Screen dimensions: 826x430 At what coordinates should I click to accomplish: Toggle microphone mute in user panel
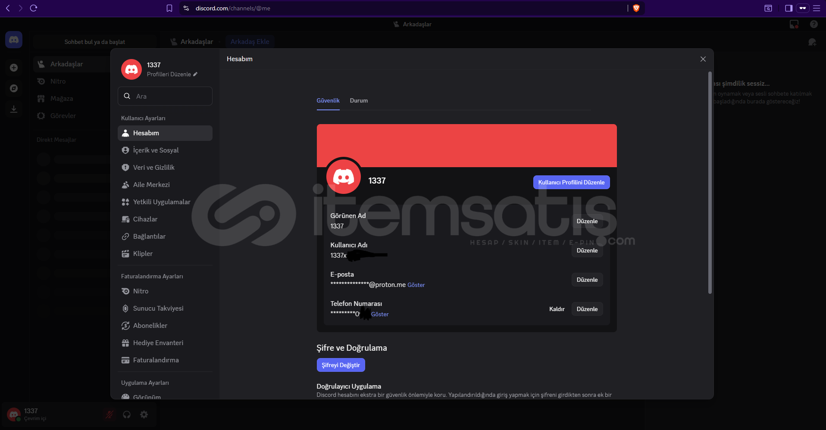pyautogui.click(x=110, y=414)
